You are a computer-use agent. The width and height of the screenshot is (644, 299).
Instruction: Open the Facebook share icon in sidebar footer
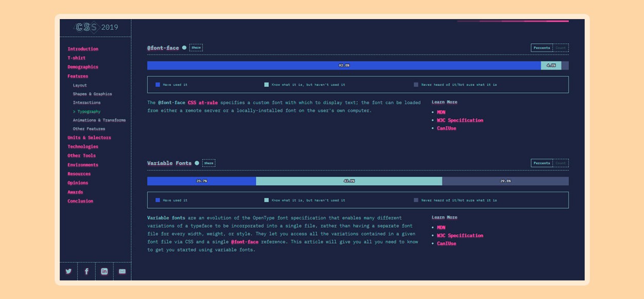[87, 271]
